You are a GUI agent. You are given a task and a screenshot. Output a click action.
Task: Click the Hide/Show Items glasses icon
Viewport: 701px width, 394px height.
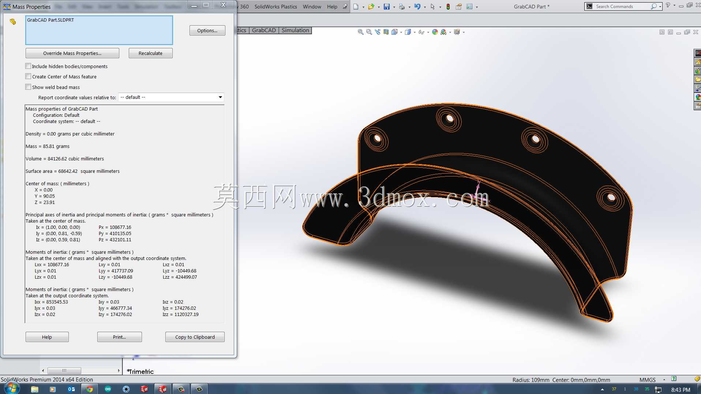coord(421,32)
